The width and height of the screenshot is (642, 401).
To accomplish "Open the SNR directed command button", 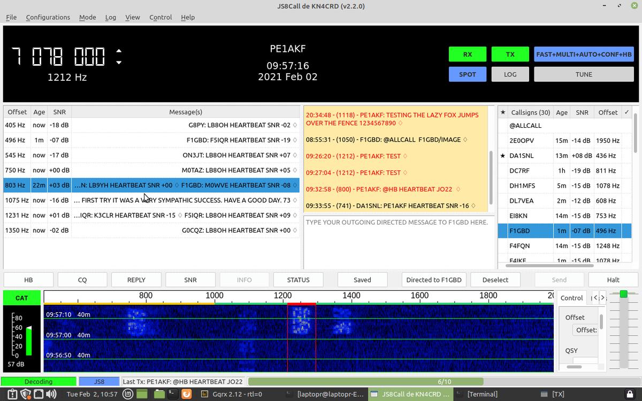I will pos(190,280).
